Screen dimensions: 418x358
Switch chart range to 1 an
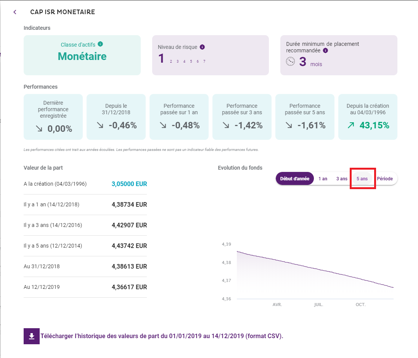[x=323, y=178]
